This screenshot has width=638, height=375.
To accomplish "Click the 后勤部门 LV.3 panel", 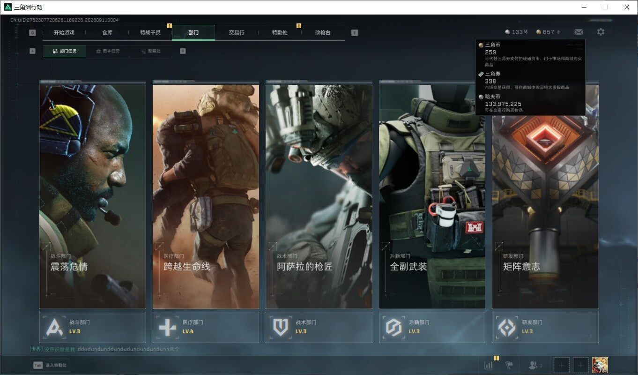I will pos(432,327).
